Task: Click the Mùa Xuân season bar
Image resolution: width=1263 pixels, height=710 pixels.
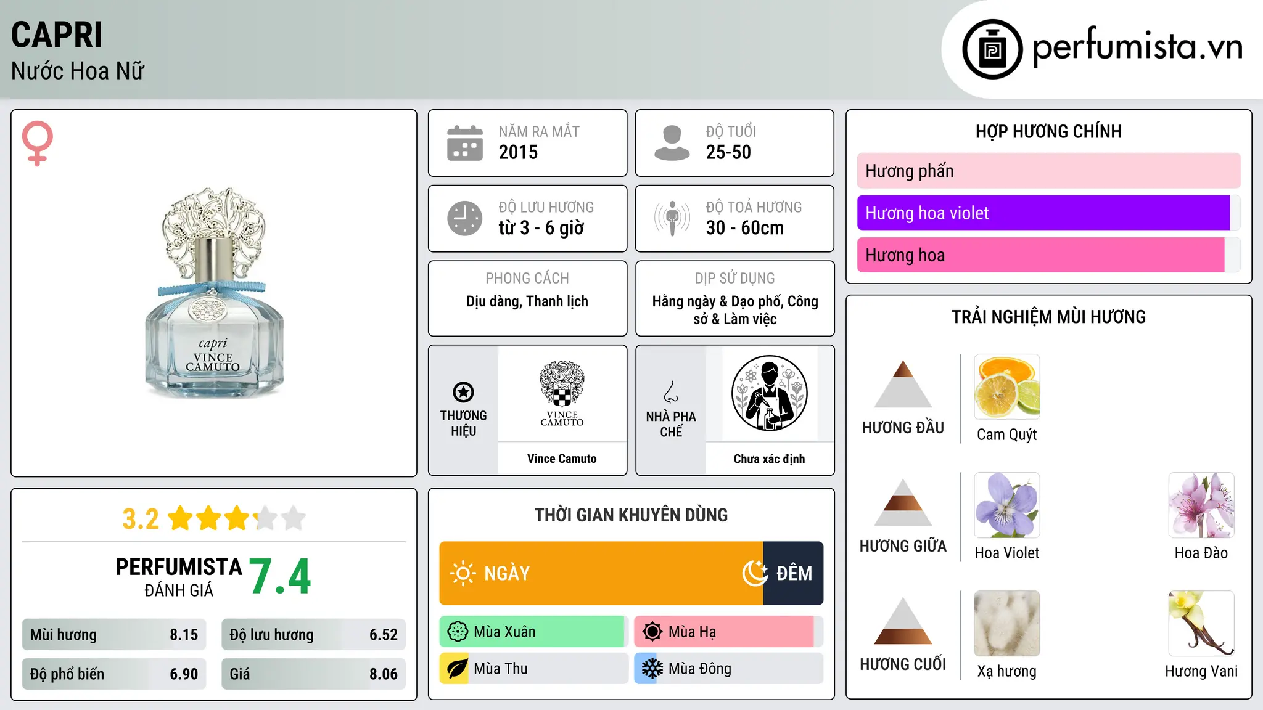Action: pyautogui.click(x=533, y=632)
